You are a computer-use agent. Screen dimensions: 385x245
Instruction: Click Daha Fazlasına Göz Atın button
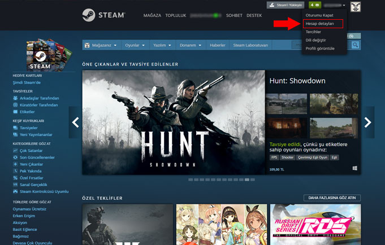[x=332, y=198]
